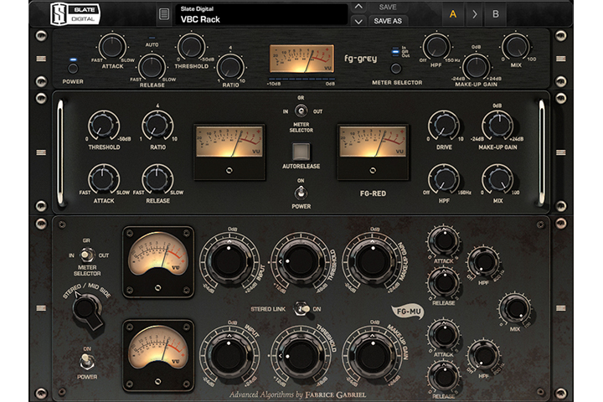The image size is (603, 402).
Task: Adjust the upper FG-MU INPUT knob
Action: point(229,260)
